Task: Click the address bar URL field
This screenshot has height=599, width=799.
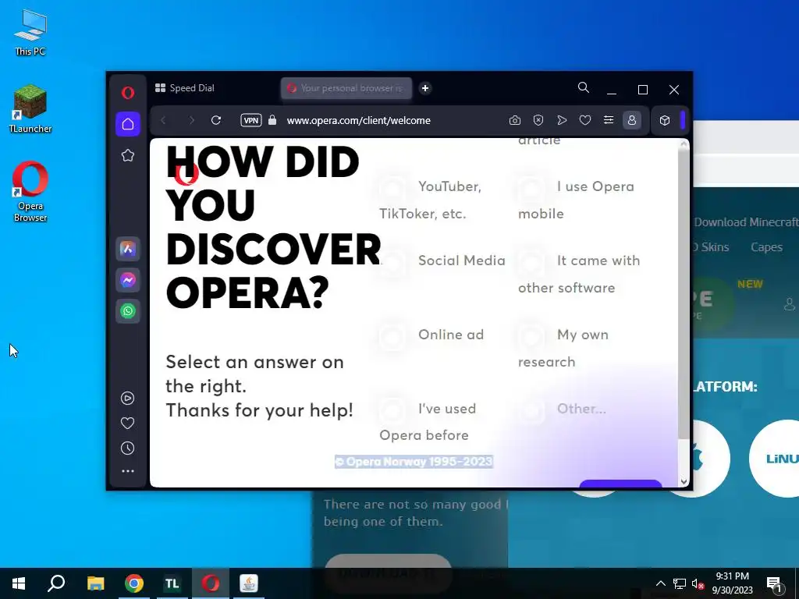Action: 359,121
